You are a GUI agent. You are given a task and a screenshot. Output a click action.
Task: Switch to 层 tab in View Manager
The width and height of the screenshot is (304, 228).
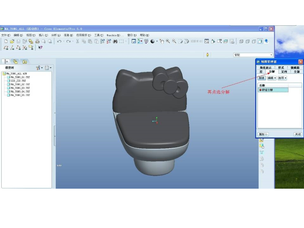click(261, 72)
